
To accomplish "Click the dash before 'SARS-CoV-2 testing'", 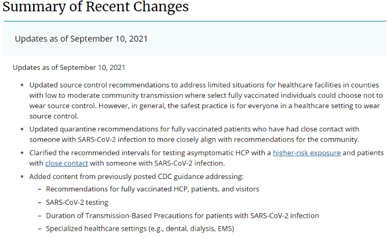I will pyautogui.click(x=40, y=202).
